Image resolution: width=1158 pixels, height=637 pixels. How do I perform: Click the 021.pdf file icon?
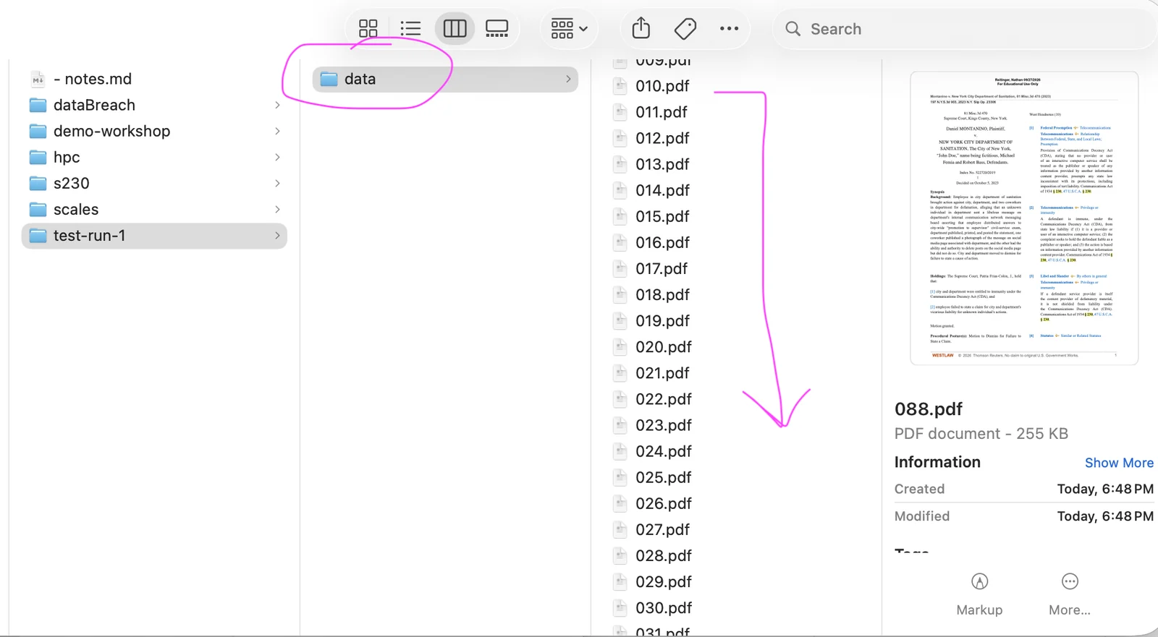tap(620, 372)
